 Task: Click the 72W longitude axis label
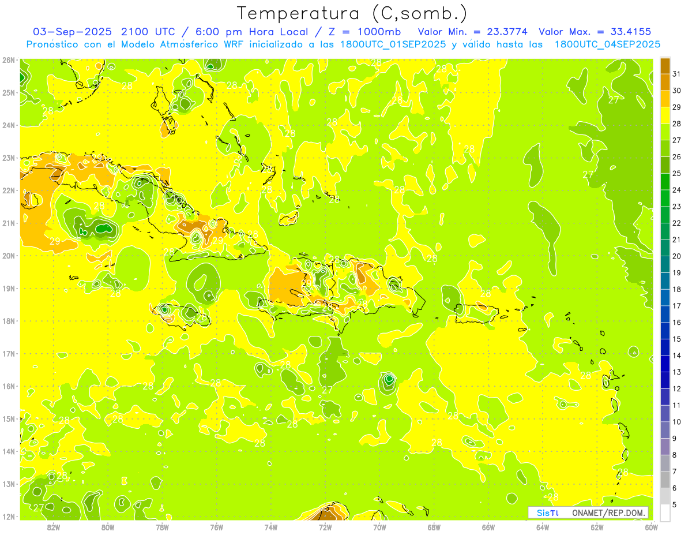325,527
